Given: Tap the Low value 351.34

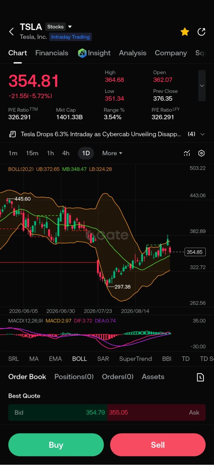Looking at the screenshot, I should pos(114,98).
